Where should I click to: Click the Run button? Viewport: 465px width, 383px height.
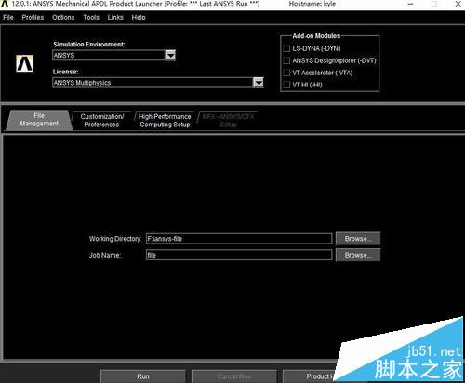(x=143, y=376)
